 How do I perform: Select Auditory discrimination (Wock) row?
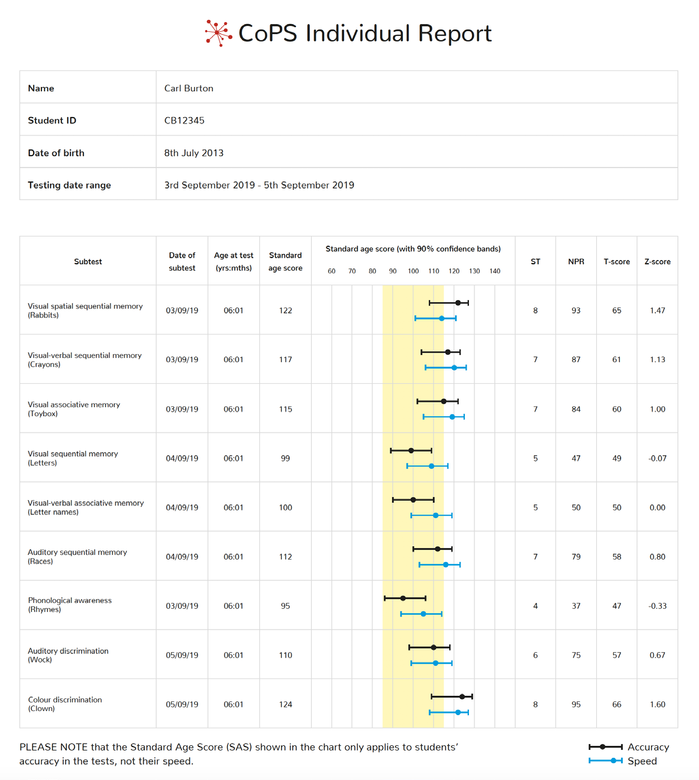click(349, 655)
